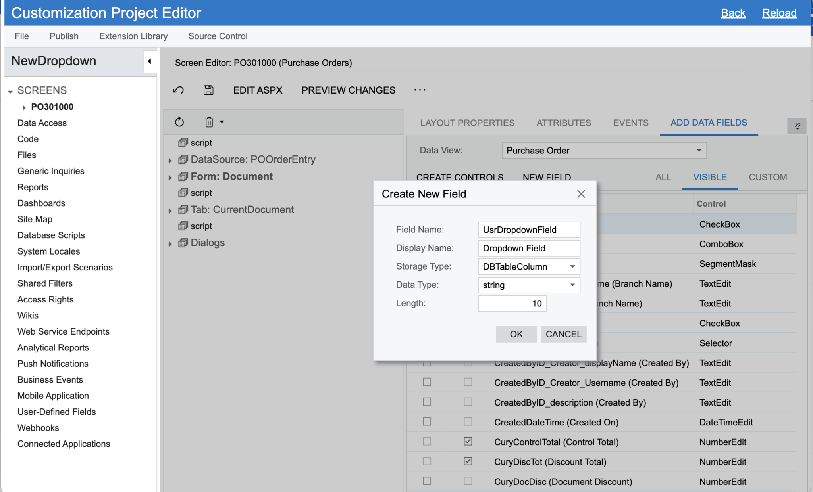813x492 pixels.
Task: Click the Back link in the title bar
Action: pyautogui.click(x=733, y=13)
